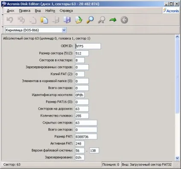Click the Copy toolbar icon
This screenshot has width=181, height=169.
[x=33, y=20]
